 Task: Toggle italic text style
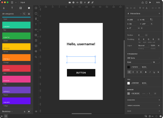150,72
